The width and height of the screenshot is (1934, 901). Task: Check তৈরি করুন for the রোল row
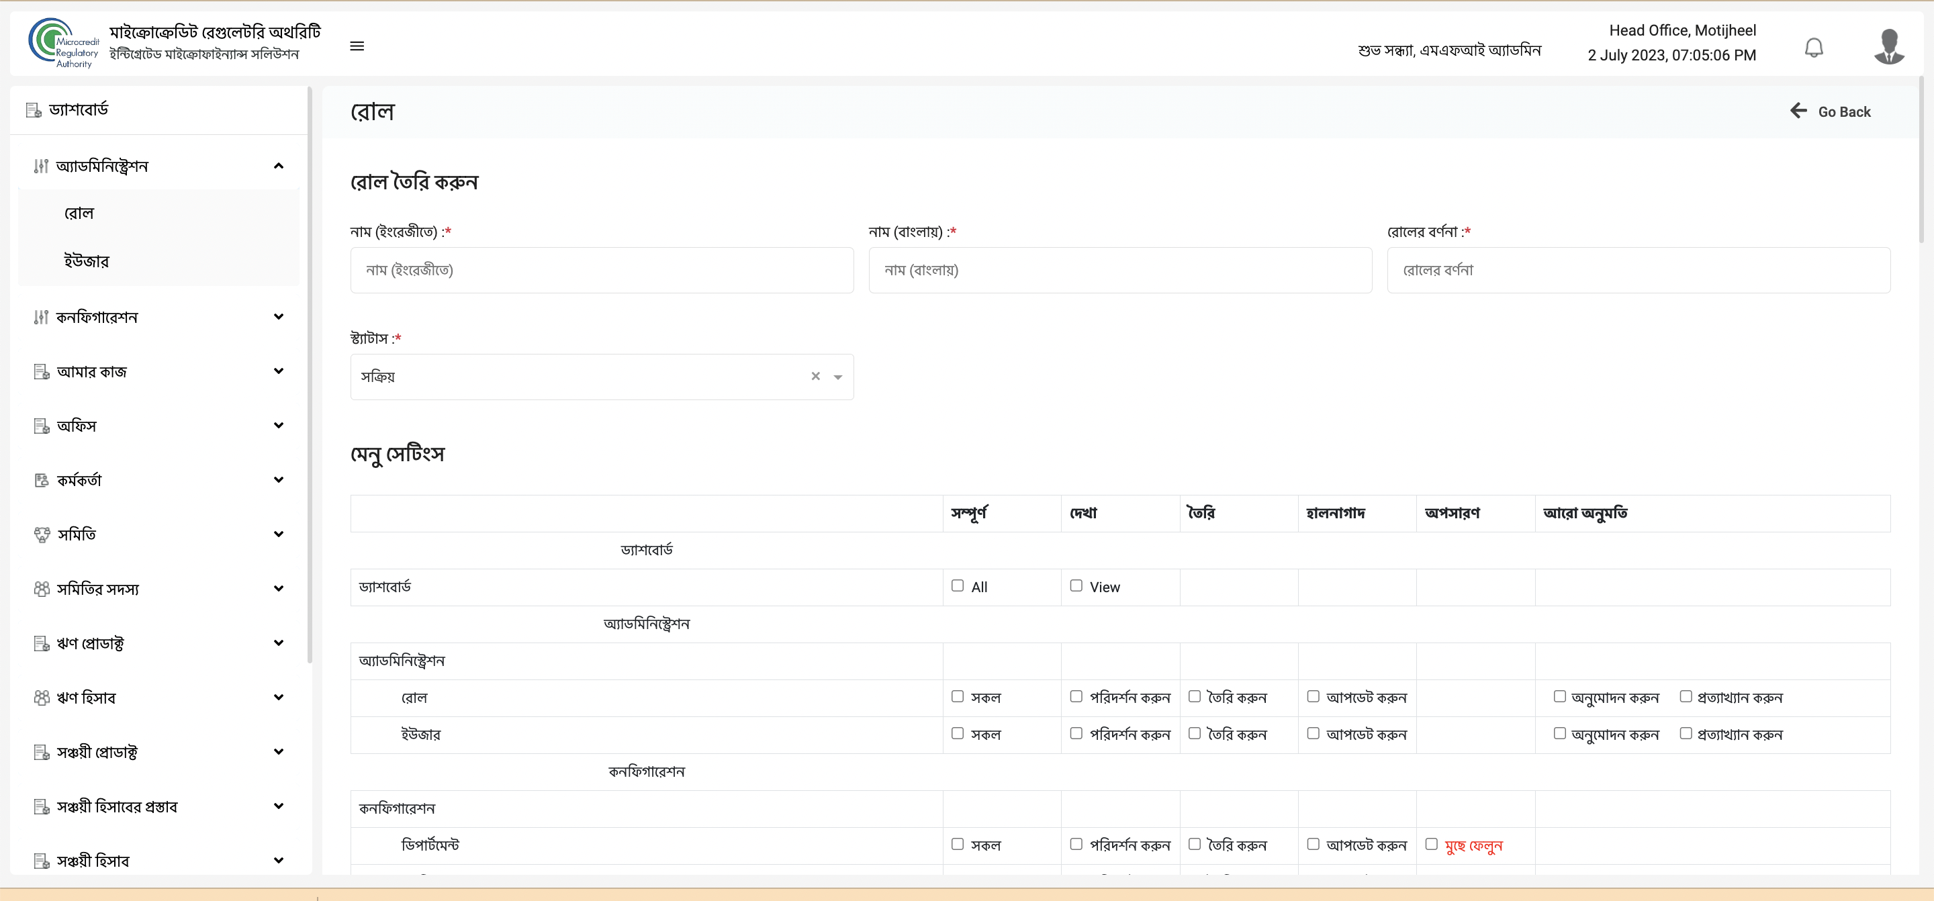coord(1195,697)
